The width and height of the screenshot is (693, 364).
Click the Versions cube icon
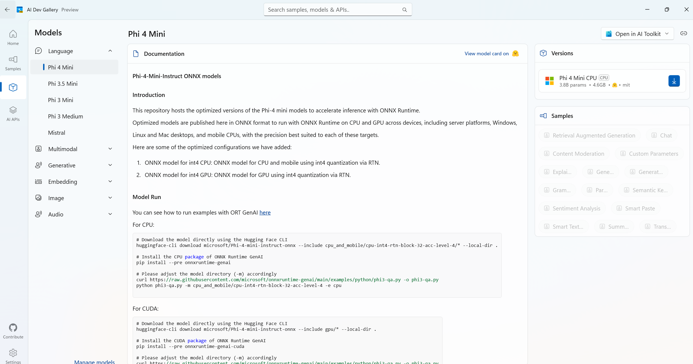(543, 53)
